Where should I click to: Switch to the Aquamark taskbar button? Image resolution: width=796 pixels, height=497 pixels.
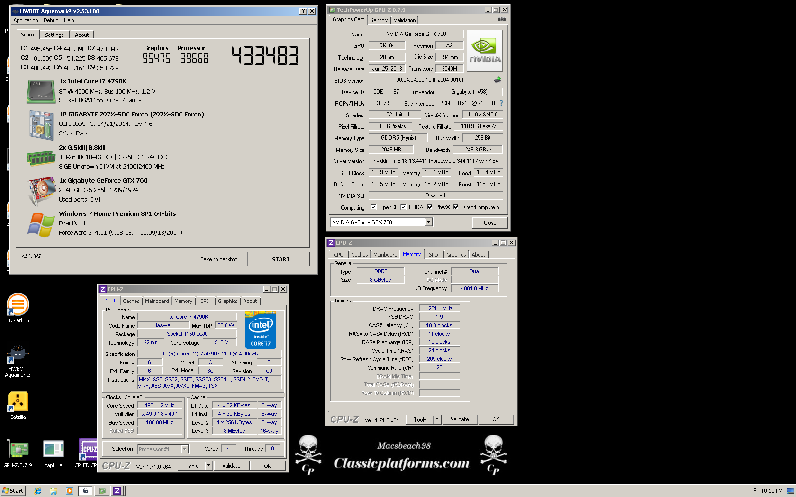coord(86,491)
